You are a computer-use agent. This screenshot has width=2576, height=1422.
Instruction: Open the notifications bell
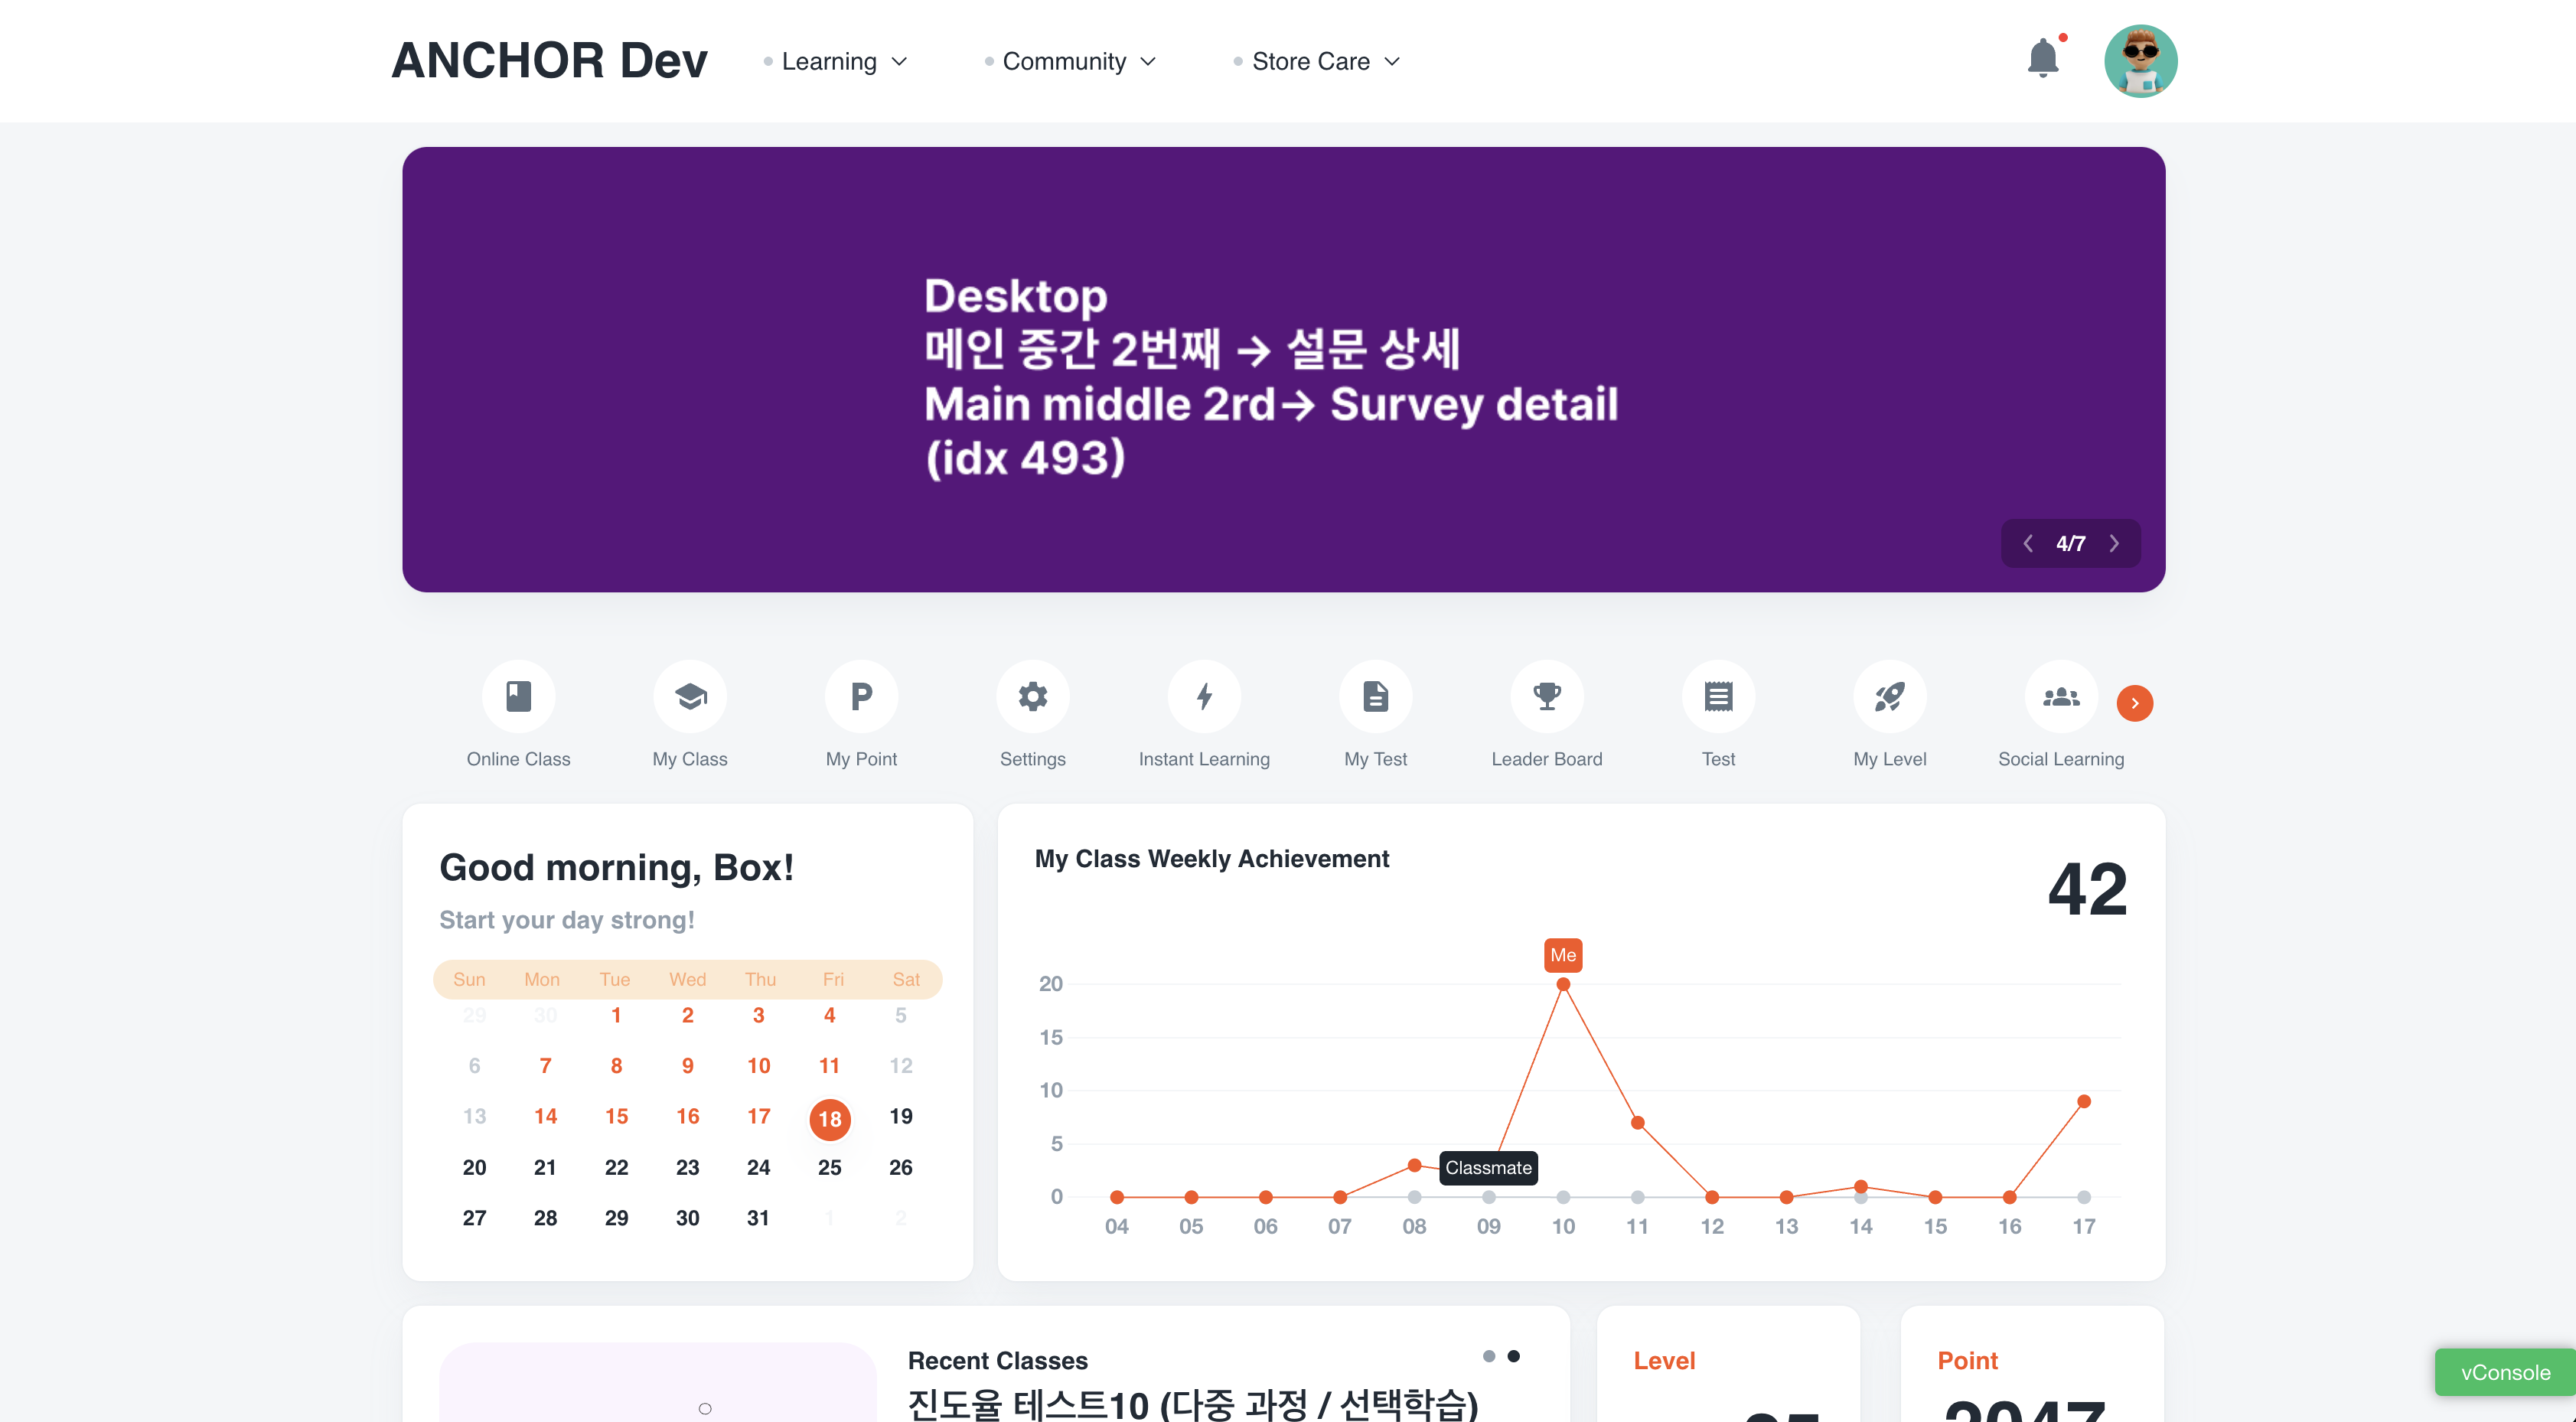2043,59
